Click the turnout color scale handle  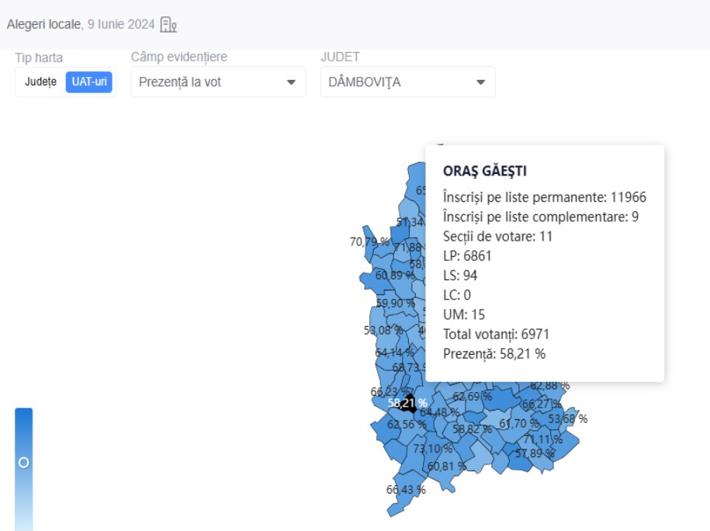(23, 462)
